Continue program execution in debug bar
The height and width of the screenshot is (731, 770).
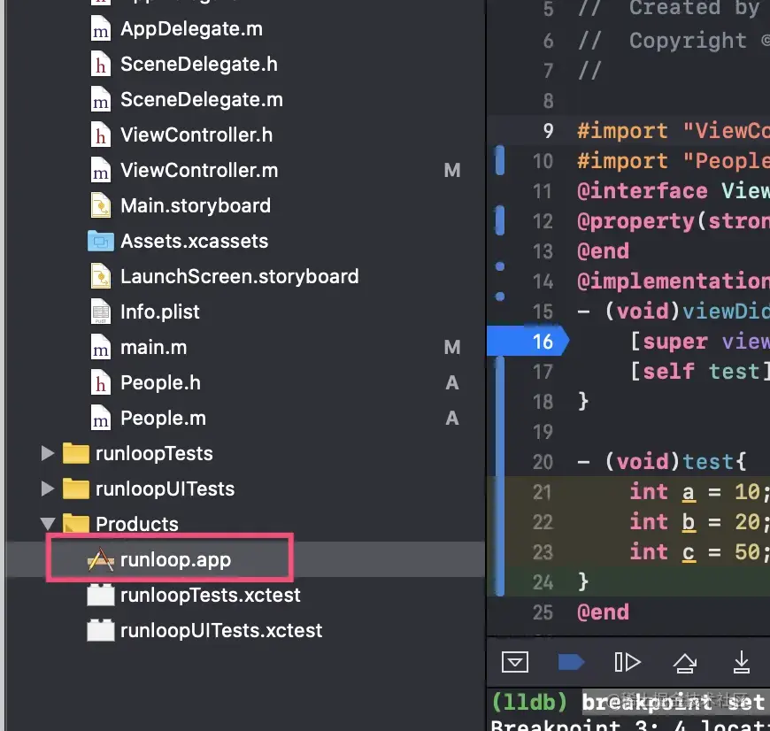pyautogui.click(x=628, y=662)
